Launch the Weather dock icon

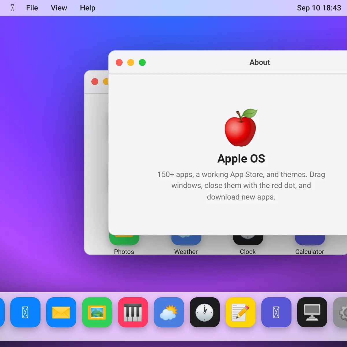tap(169, 312)
